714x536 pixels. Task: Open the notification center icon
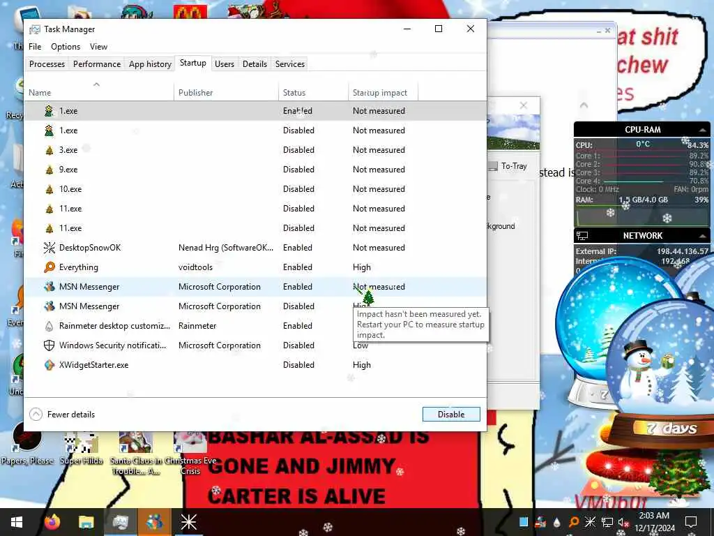tap(691, 522)
